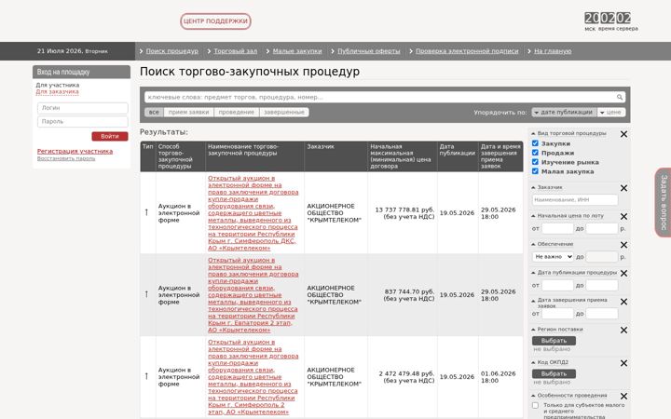Click Выбрать button under Регион поставки
This screenshot has width=671, height=419.
pos(554,341)
